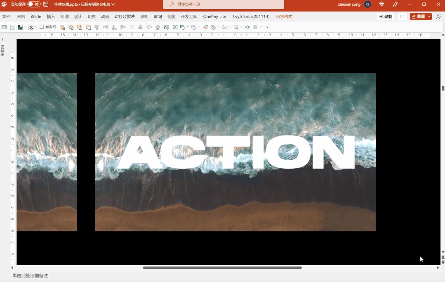This screenshot has width=445, height=282.
Task: Click the Format Painter brush icon
Action: (x=205, y=27)
